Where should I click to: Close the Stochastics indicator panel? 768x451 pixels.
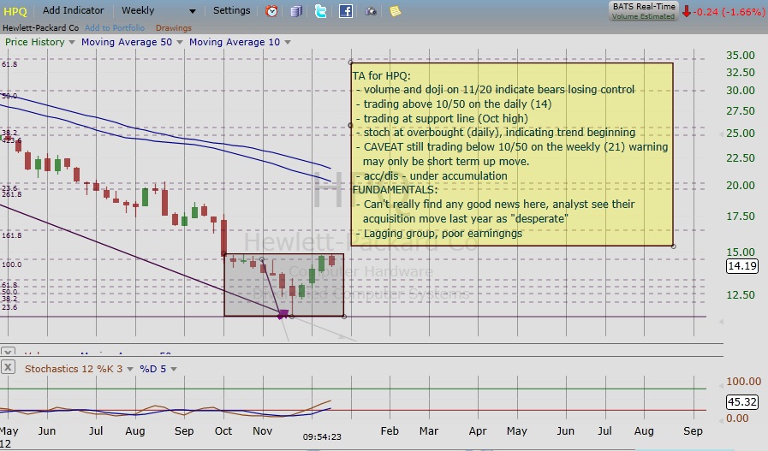coord(8,367)
